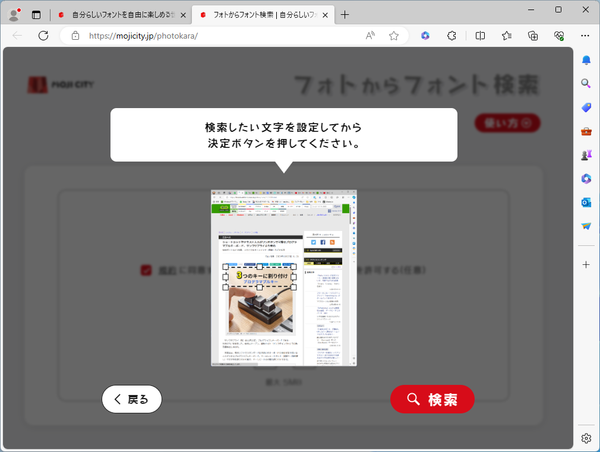Open the tab actions menu
This screenshot has width=600, height=452.
(36, 14)
